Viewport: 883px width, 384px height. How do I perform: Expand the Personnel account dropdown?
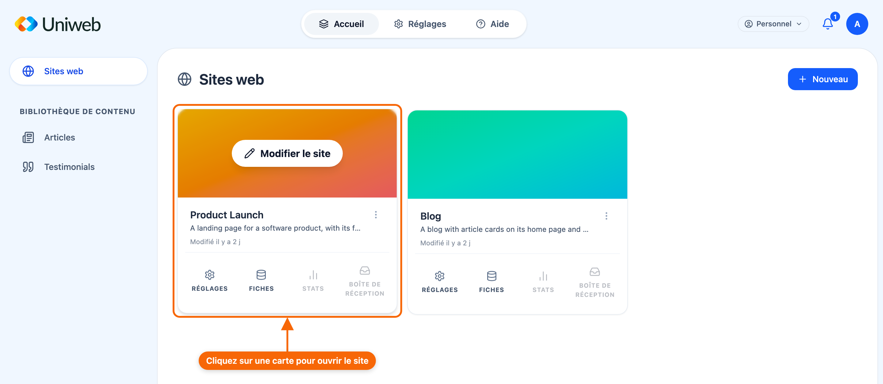click(773, 24)
